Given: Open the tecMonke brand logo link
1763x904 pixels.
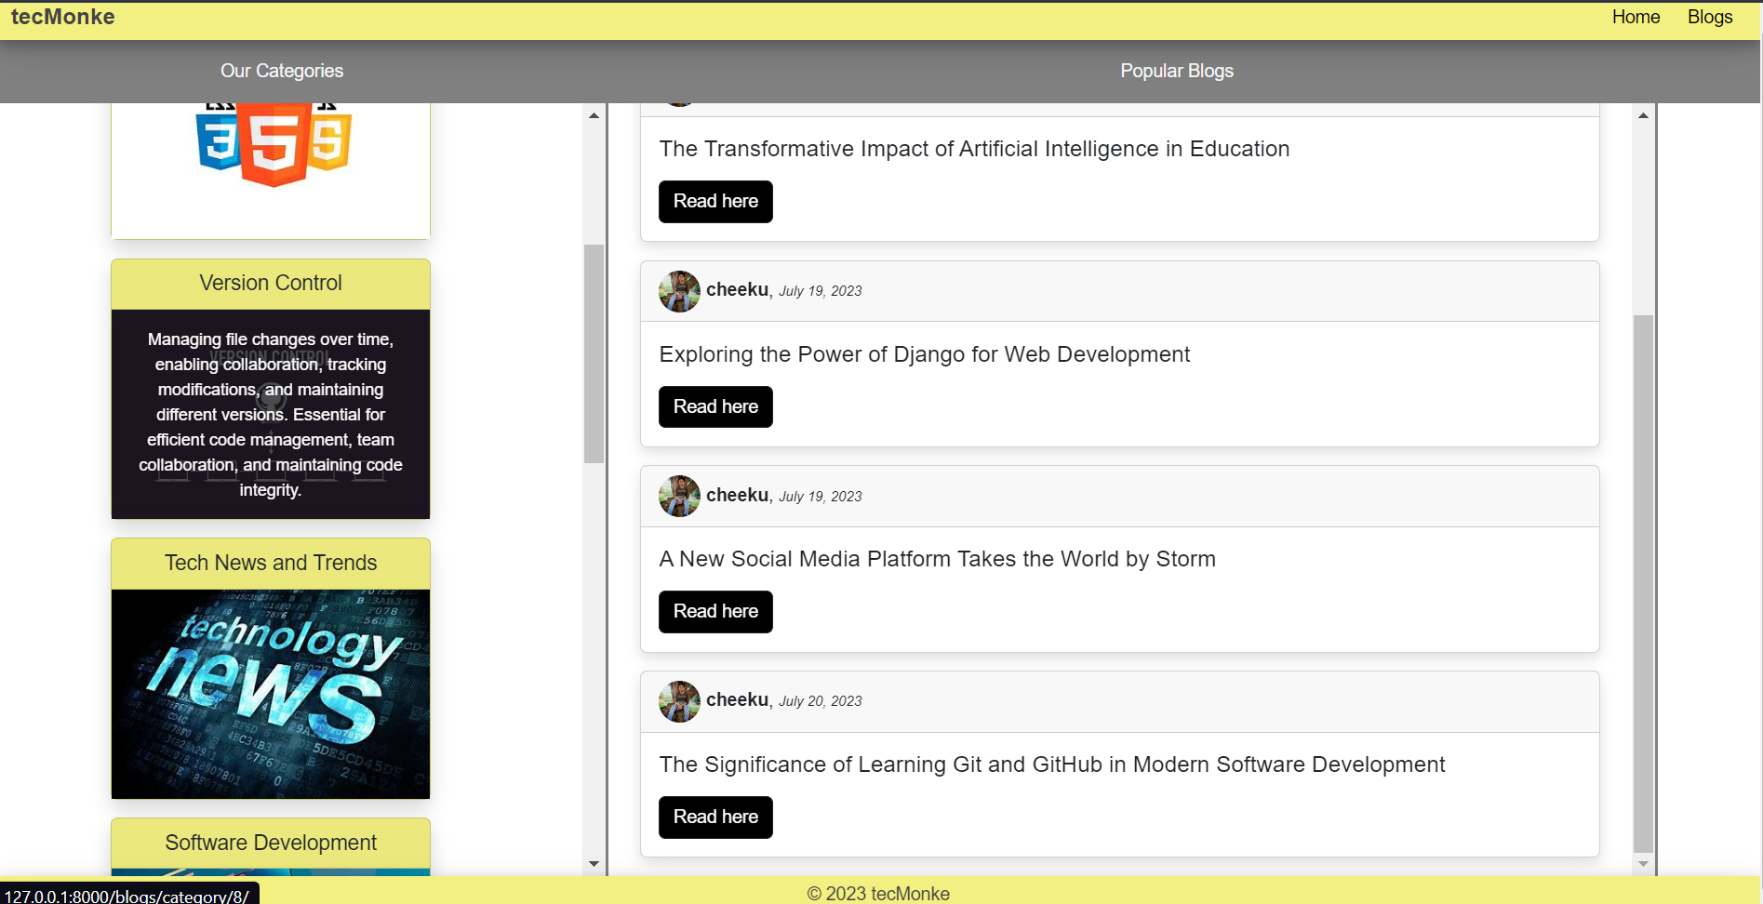Looking at the screenshot, I should click(63, 17).
